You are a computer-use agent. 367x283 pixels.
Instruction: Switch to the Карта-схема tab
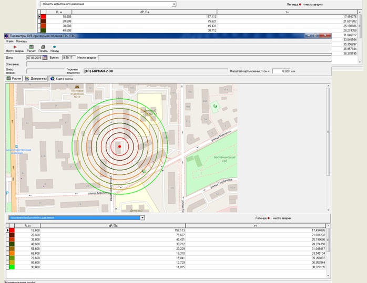tap(62, 78)
